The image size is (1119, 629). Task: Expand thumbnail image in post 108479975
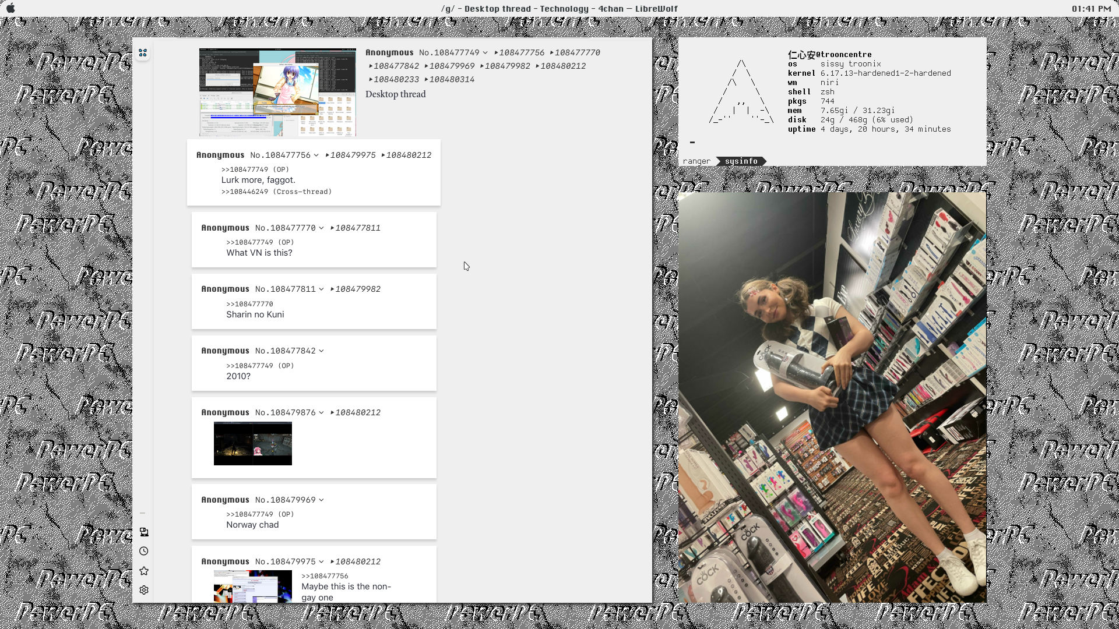click(x=252, y=586)
